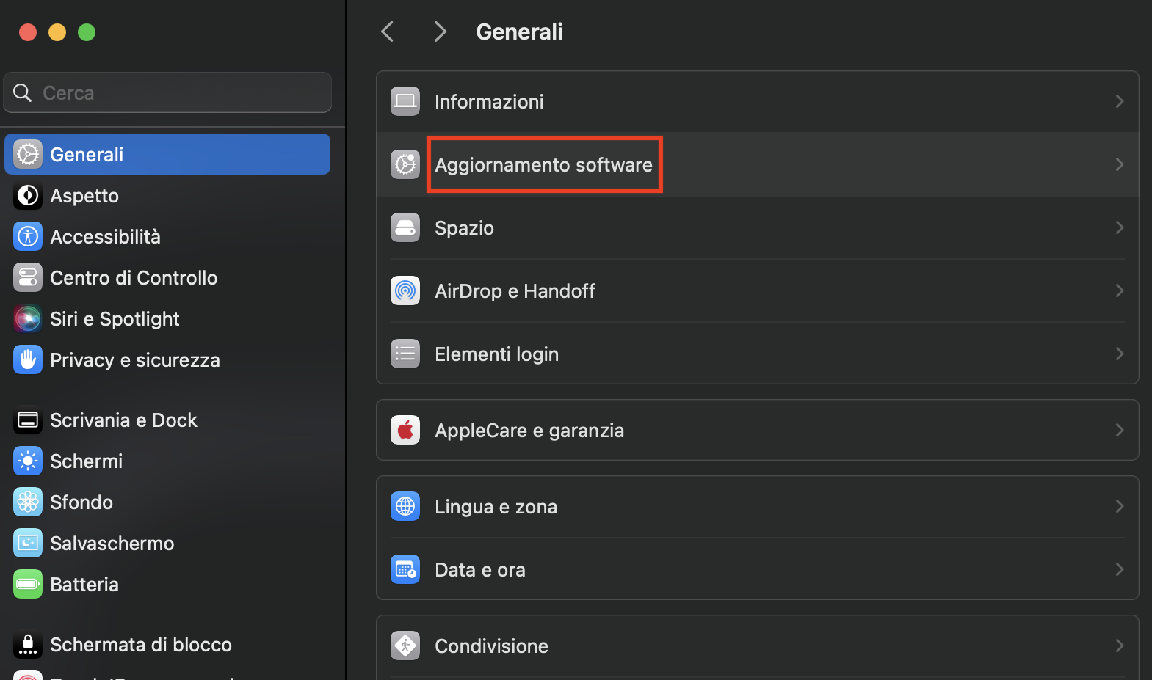Click the Batteria icon in sidebar

[28, 584]
